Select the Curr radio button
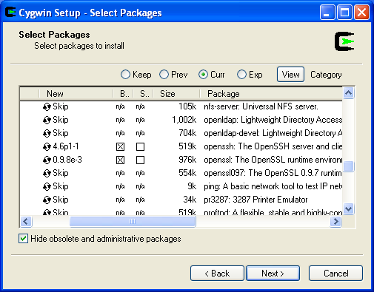The width and height of the screenshot is (374, 292). 203,75
